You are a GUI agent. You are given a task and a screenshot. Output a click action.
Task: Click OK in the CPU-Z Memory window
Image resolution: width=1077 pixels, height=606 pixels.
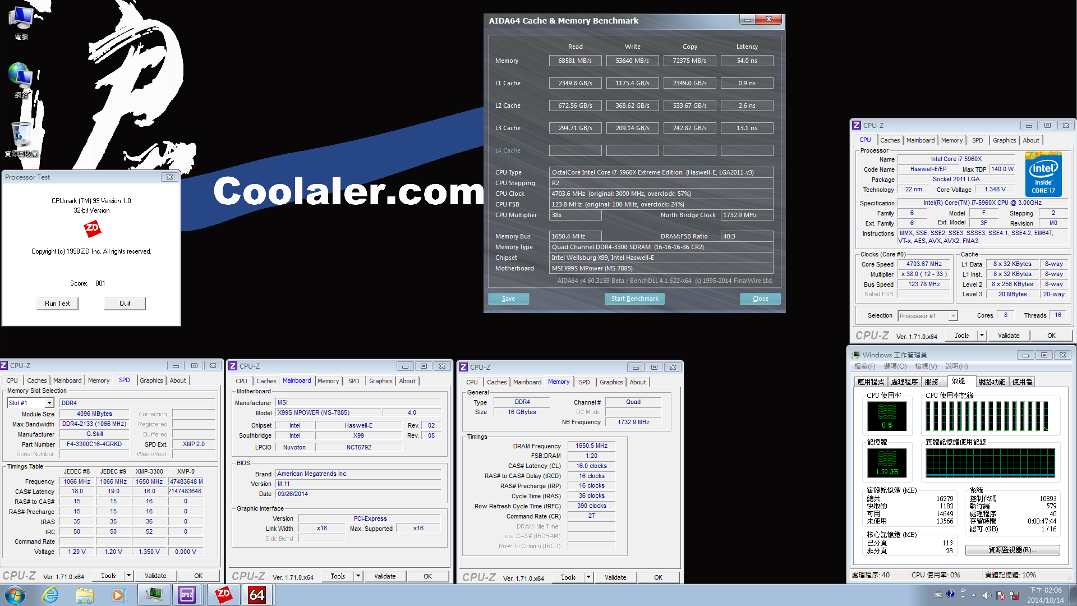(658, 577)
